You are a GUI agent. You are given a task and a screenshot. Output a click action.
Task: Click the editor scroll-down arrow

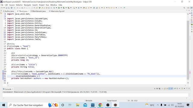point(188,83)
